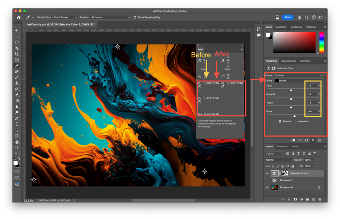Screen dimensions: 340x219
Task: Delete layer using Layers panel trash icon
Action: (x=320, y=199)
